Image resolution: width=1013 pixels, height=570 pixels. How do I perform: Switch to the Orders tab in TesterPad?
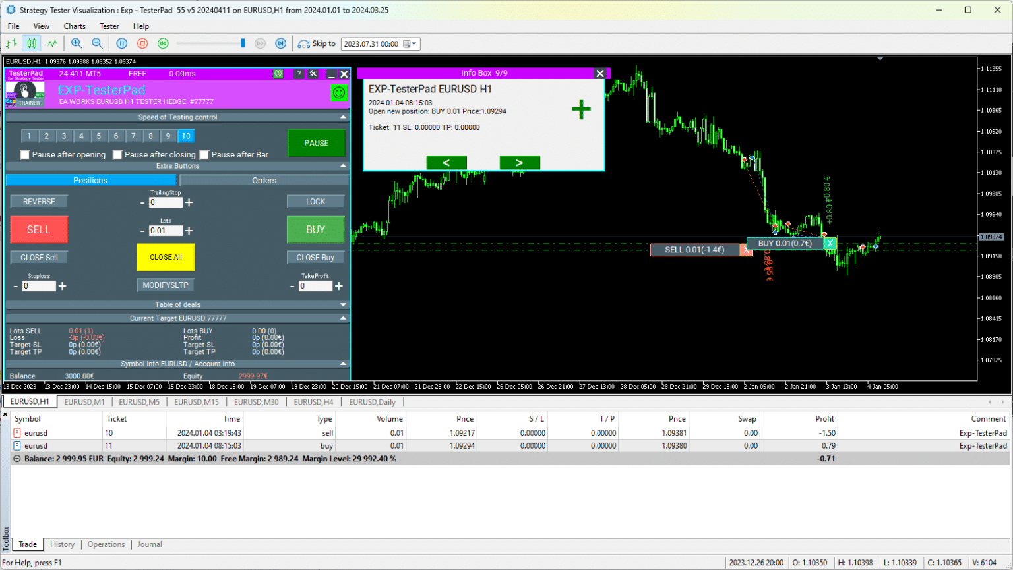[x=264, y=180]
